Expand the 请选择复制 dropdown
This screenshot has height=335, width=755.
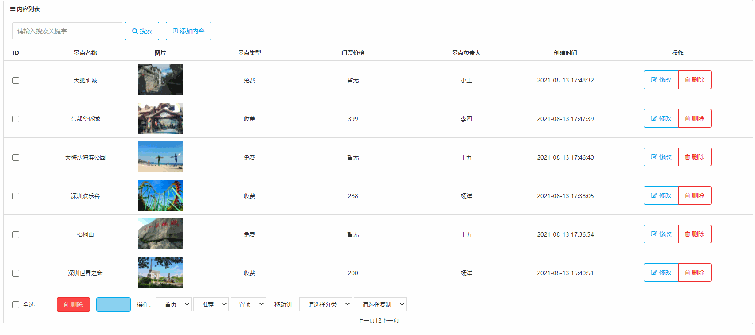(x=380, y=304)
